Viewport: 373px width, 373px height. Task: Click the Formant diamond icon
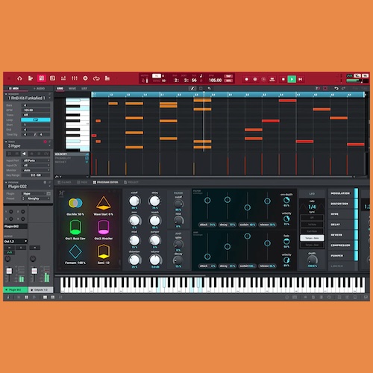pos(75,251)
